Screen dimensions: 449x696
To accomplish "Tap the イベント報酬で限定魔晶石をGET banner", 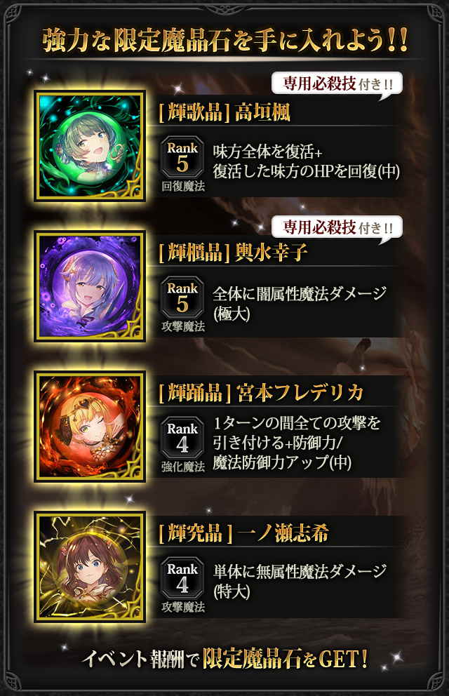I will tap(225, 658).
